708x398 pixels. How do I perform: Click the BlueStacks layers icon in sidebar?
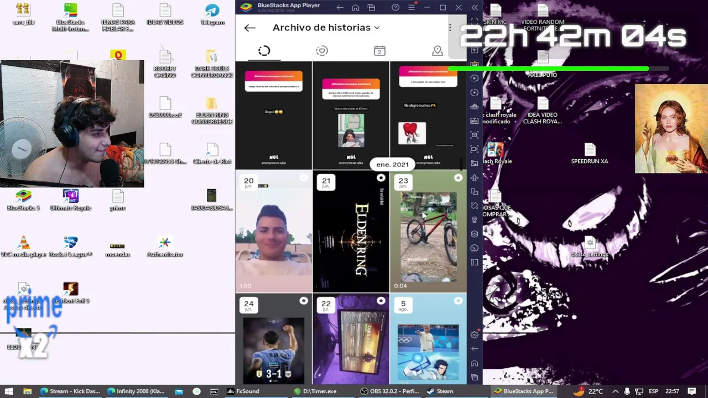[475, 234]
